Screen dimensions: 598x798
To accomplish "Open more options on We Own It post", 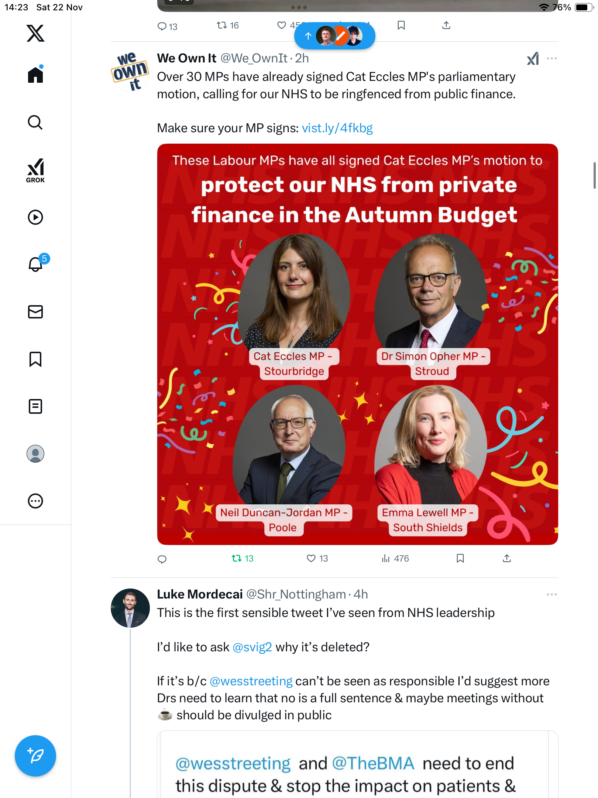I will [551, 58].
